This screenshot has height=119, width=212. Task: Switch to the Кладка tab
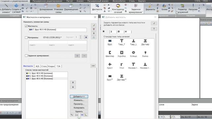pos(51,66)
